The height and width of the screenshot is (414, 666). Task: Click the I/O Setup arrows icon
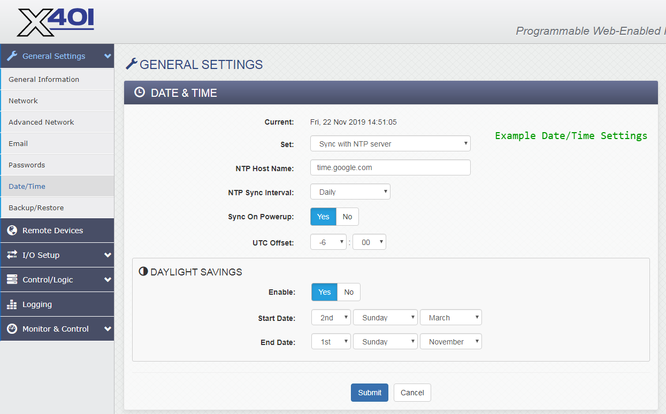(x=12, y=255)
